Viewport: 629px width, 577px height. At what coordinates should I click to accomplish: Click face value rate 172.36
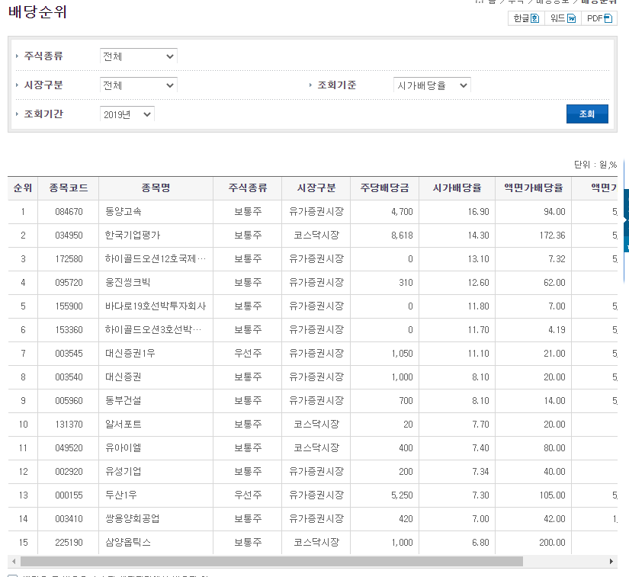pyautogui.click(x=553, y=236)
